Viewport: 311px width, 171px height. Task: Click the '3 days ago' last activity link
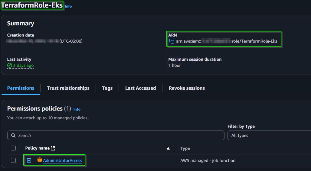[23, 65]
